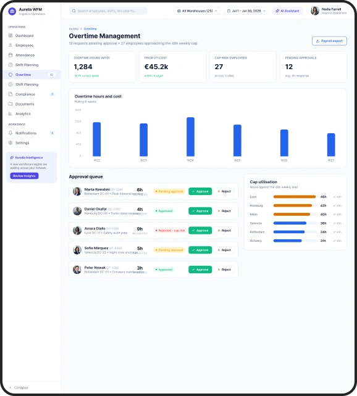Open Attendance from the sidebar

[x=31, y=55]
